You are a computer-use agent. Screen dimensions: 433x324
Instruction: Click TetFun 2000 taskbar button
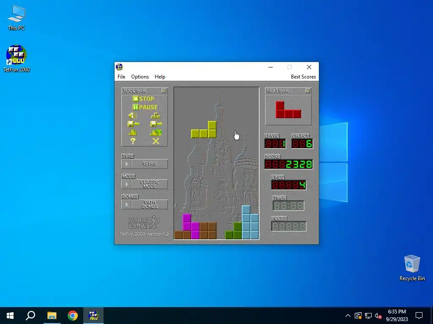pos(93,316)
